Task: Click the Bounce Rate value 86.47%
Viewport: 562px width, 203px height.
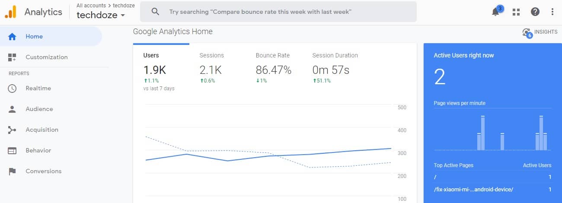Action: click(x=274, y=70)
